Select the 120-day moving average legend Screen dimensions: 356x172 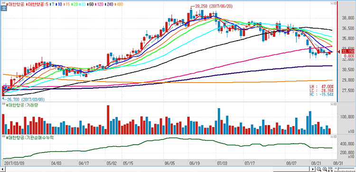point(100,4)
